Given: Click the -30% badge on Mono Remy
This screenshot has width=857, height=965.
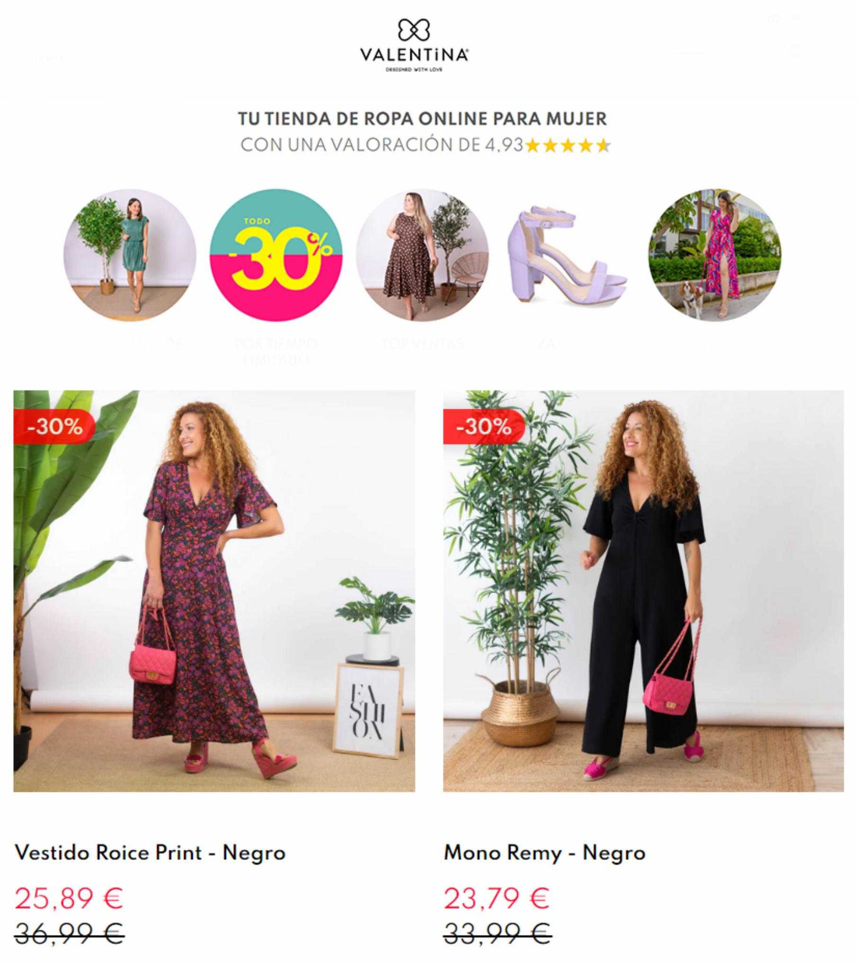Looking at the screenshot, I should (484, 427).
